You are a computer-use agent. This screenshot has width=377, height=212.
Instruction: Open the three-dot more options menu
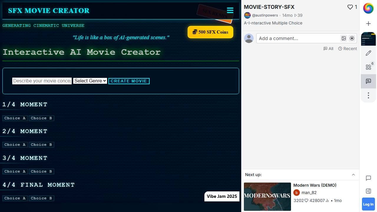tap(368, 95)
